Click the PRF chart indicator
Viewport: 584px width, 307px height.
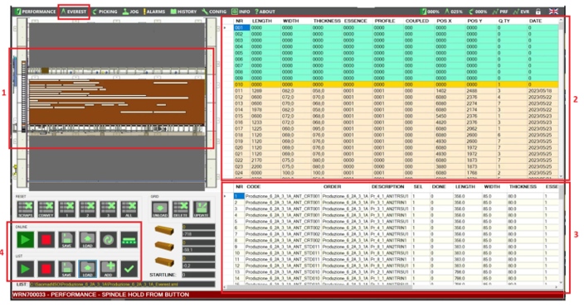pos(500,12)
